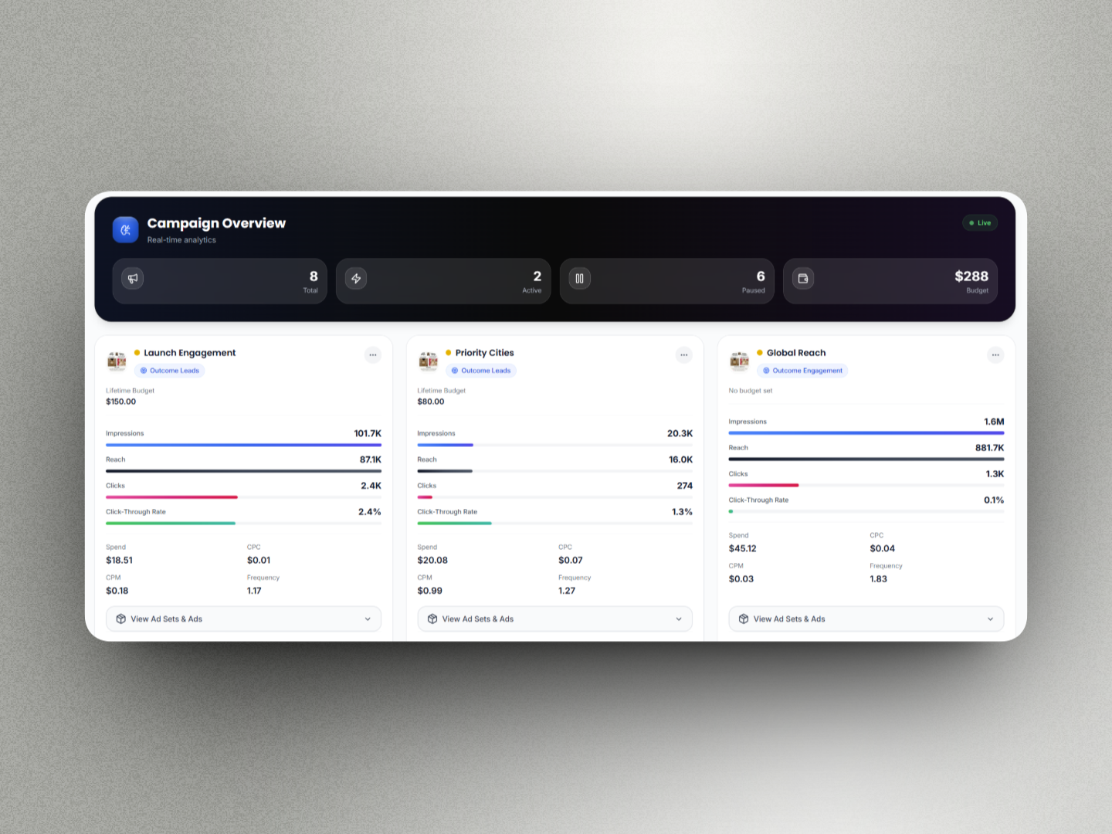Toggle the Live status indicator
The image size is (1112, 834).
pos(979,222)
